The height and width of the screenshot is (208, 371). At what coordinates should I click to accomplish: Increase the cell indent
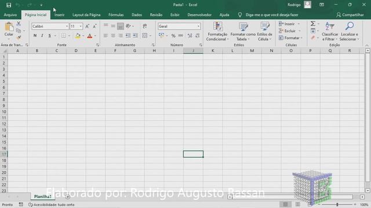pos(135,36)
